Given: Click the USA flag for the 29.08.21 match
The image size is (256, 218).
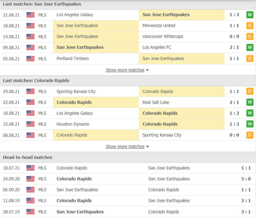Looking at the screenshot, I should coord(31,92).
